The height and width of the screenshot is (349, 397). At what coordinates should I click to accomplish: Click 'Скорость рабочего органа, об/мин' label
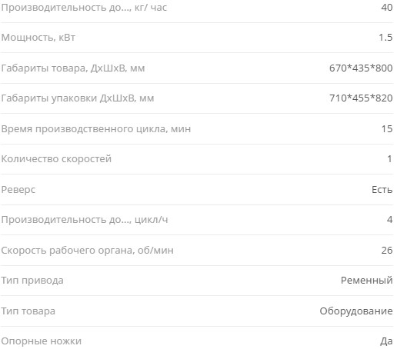click(87, 250)
